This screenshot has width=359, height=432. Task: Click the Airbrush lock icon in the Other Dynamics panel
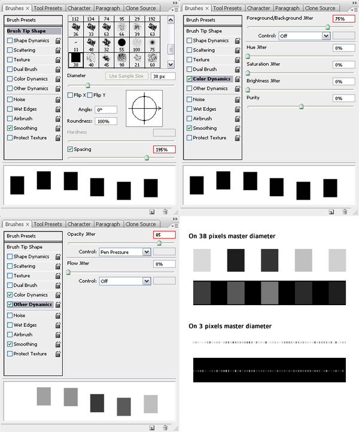tap(58, 334)
